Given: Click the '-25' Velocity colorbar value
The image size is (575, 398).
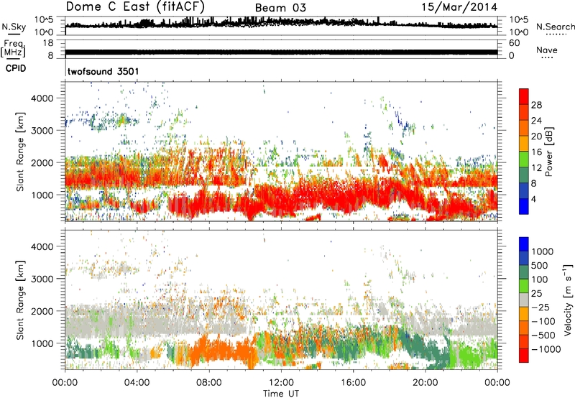Looking at the screenshot, I should pos(540,307).
